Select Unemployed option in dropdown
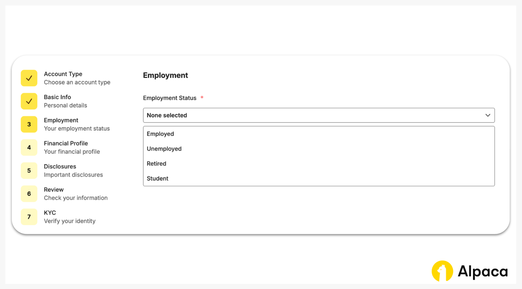522x289 pixels. 164,149
